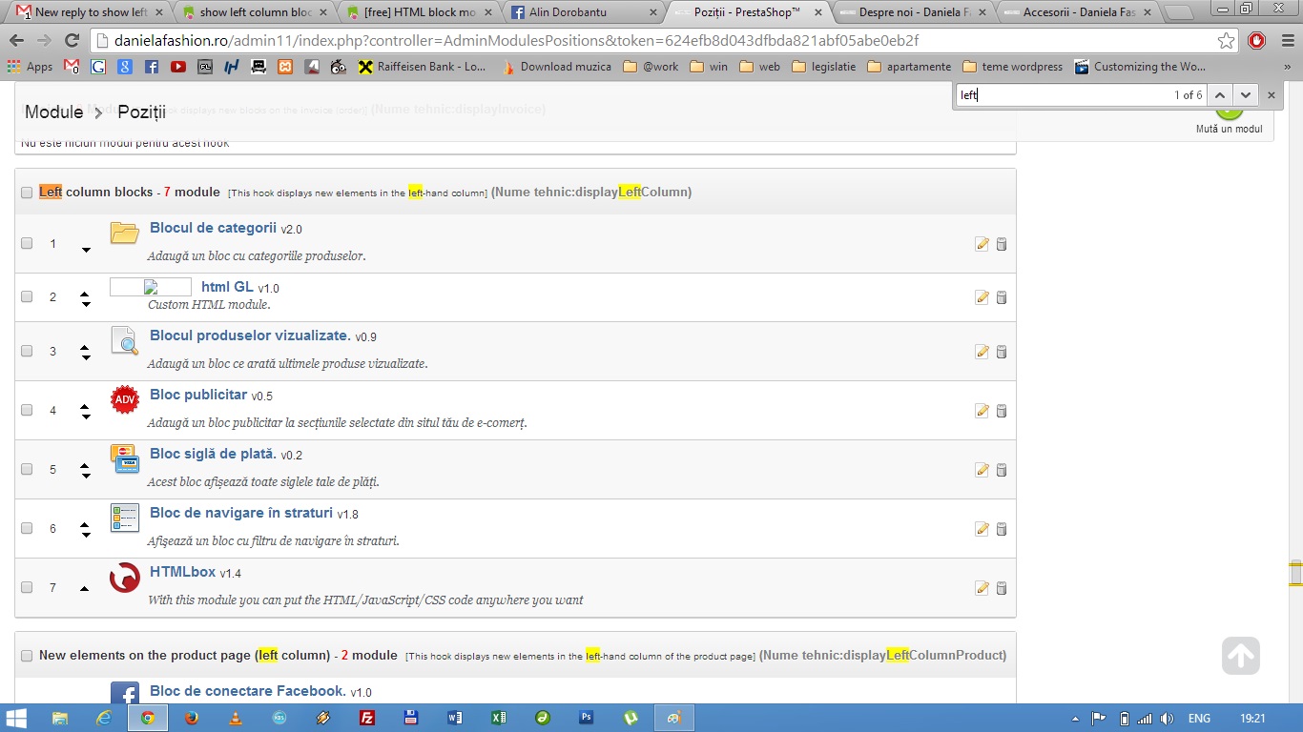Go back to the previous page

click(x=16, y=41)
